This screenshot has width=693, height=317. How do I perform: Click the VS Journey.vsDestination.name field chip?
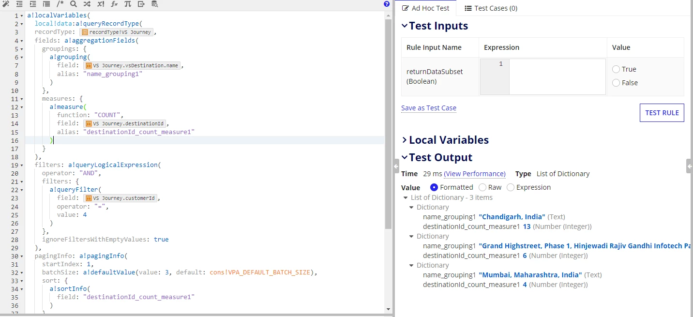(132, 65)
